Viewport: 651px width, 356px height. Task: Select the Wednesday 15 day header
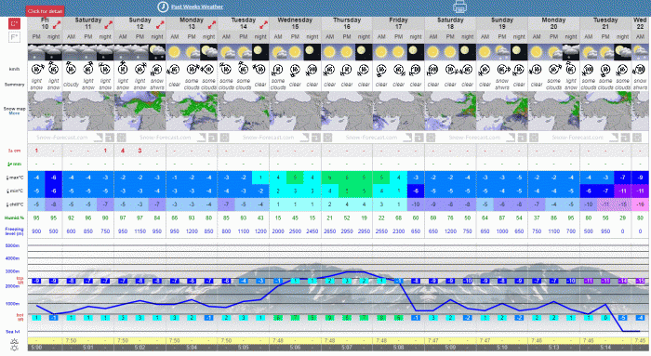(x=295, y=23)
